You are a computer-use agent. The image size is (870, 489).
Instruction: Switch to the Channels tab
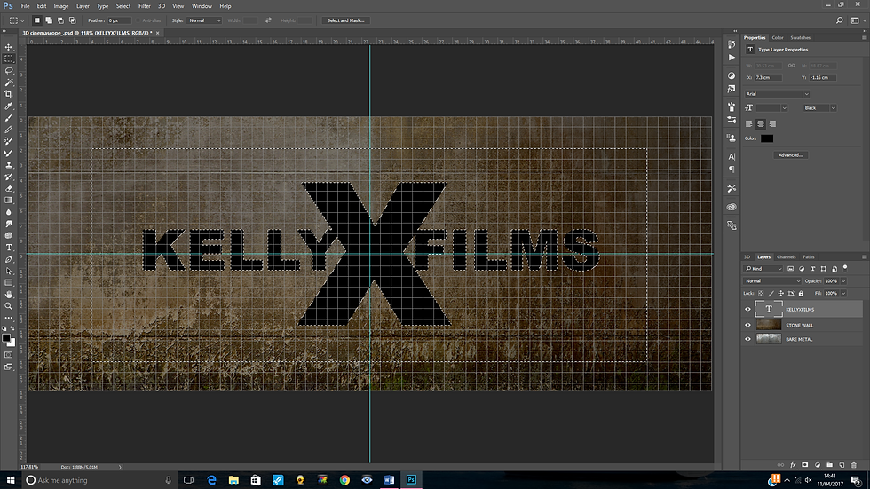coord(787,256)
